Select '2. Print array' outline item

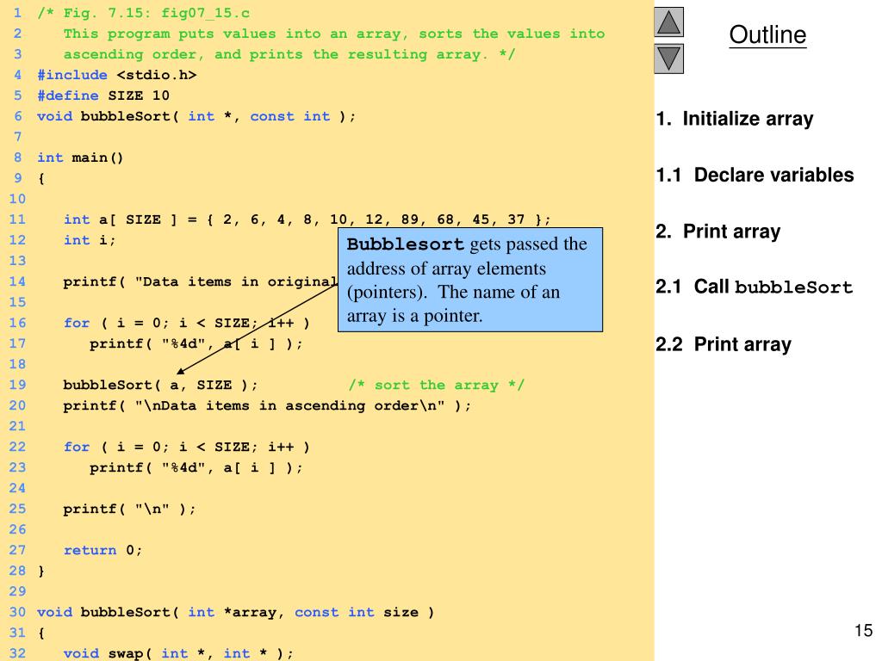[x=718, y=231]
